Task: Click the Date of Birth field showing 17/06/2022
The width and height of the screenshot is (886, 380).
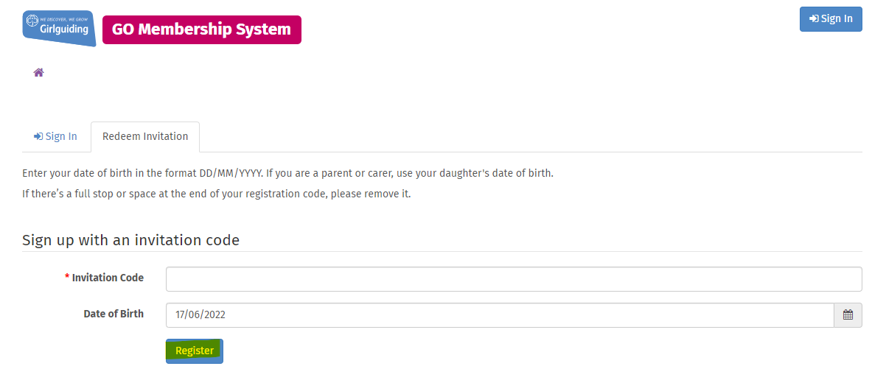Action: tap(500, 315)
